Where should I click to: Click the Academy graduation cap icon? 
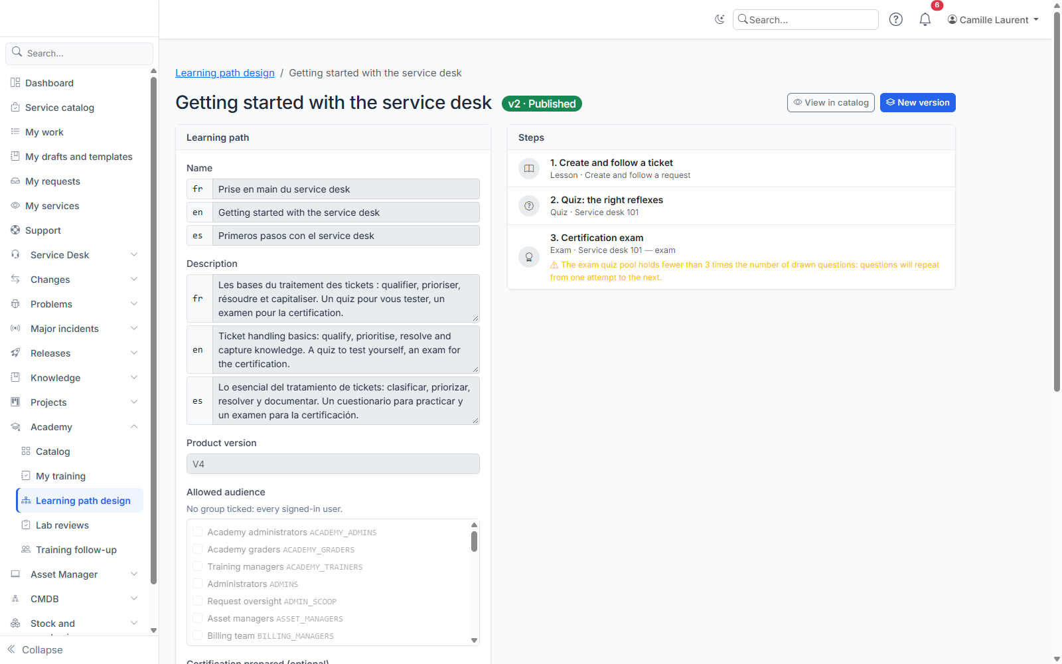pos(15,427)
